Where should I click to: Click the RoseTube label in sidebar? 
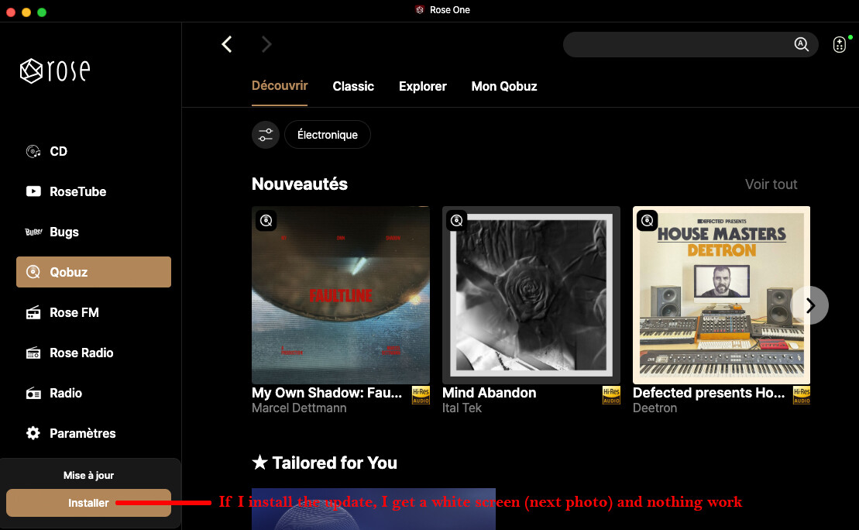(x=77, y=192)
